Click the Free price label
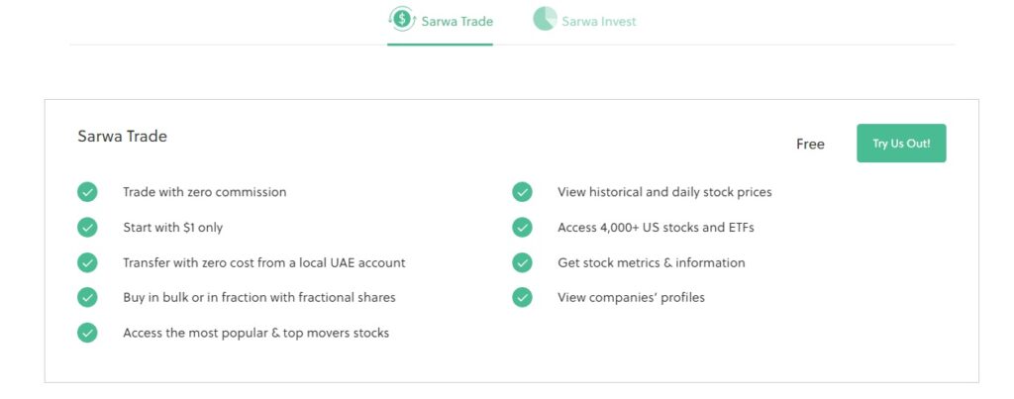Image resolution: width=1014 pixels, height=399 pixels. 810,145
